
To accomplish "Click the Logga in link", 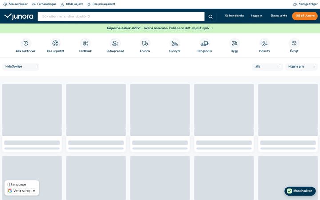I will tap(256, 16).
